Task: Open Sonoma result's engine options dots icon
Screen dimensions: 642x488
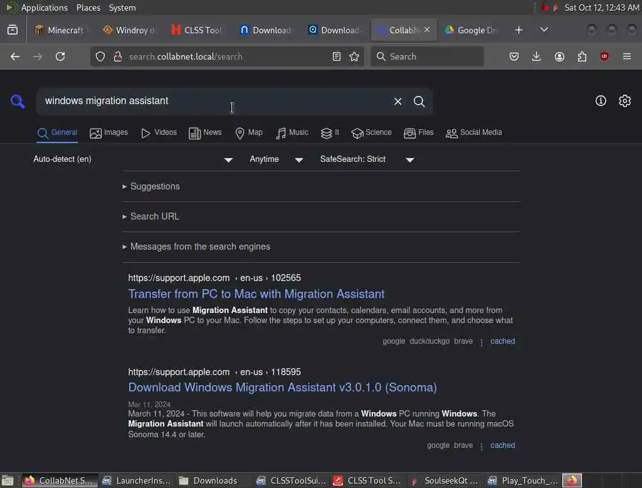Action: point(481,446)
